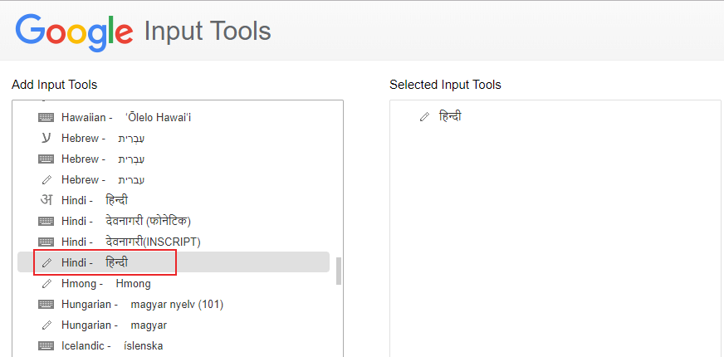724x357 pixels.
Task: Select 'Hungarian - magyar nyelv (101)' label
Action: pyautogui.click(x=142, y=305)
